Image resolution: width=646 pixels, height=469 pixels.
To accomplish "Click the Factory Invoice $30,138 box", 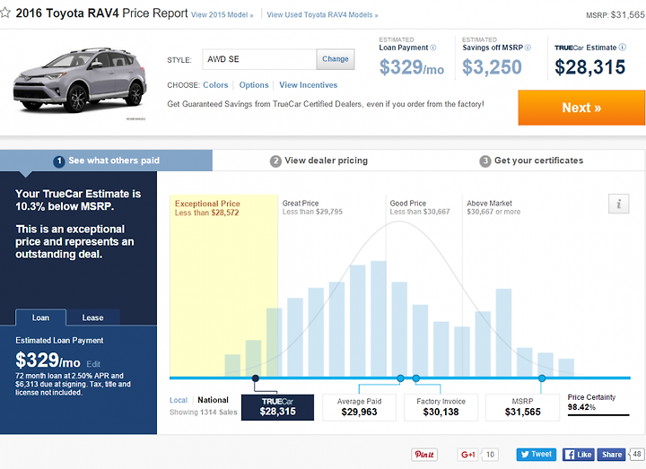I will 441,407.
